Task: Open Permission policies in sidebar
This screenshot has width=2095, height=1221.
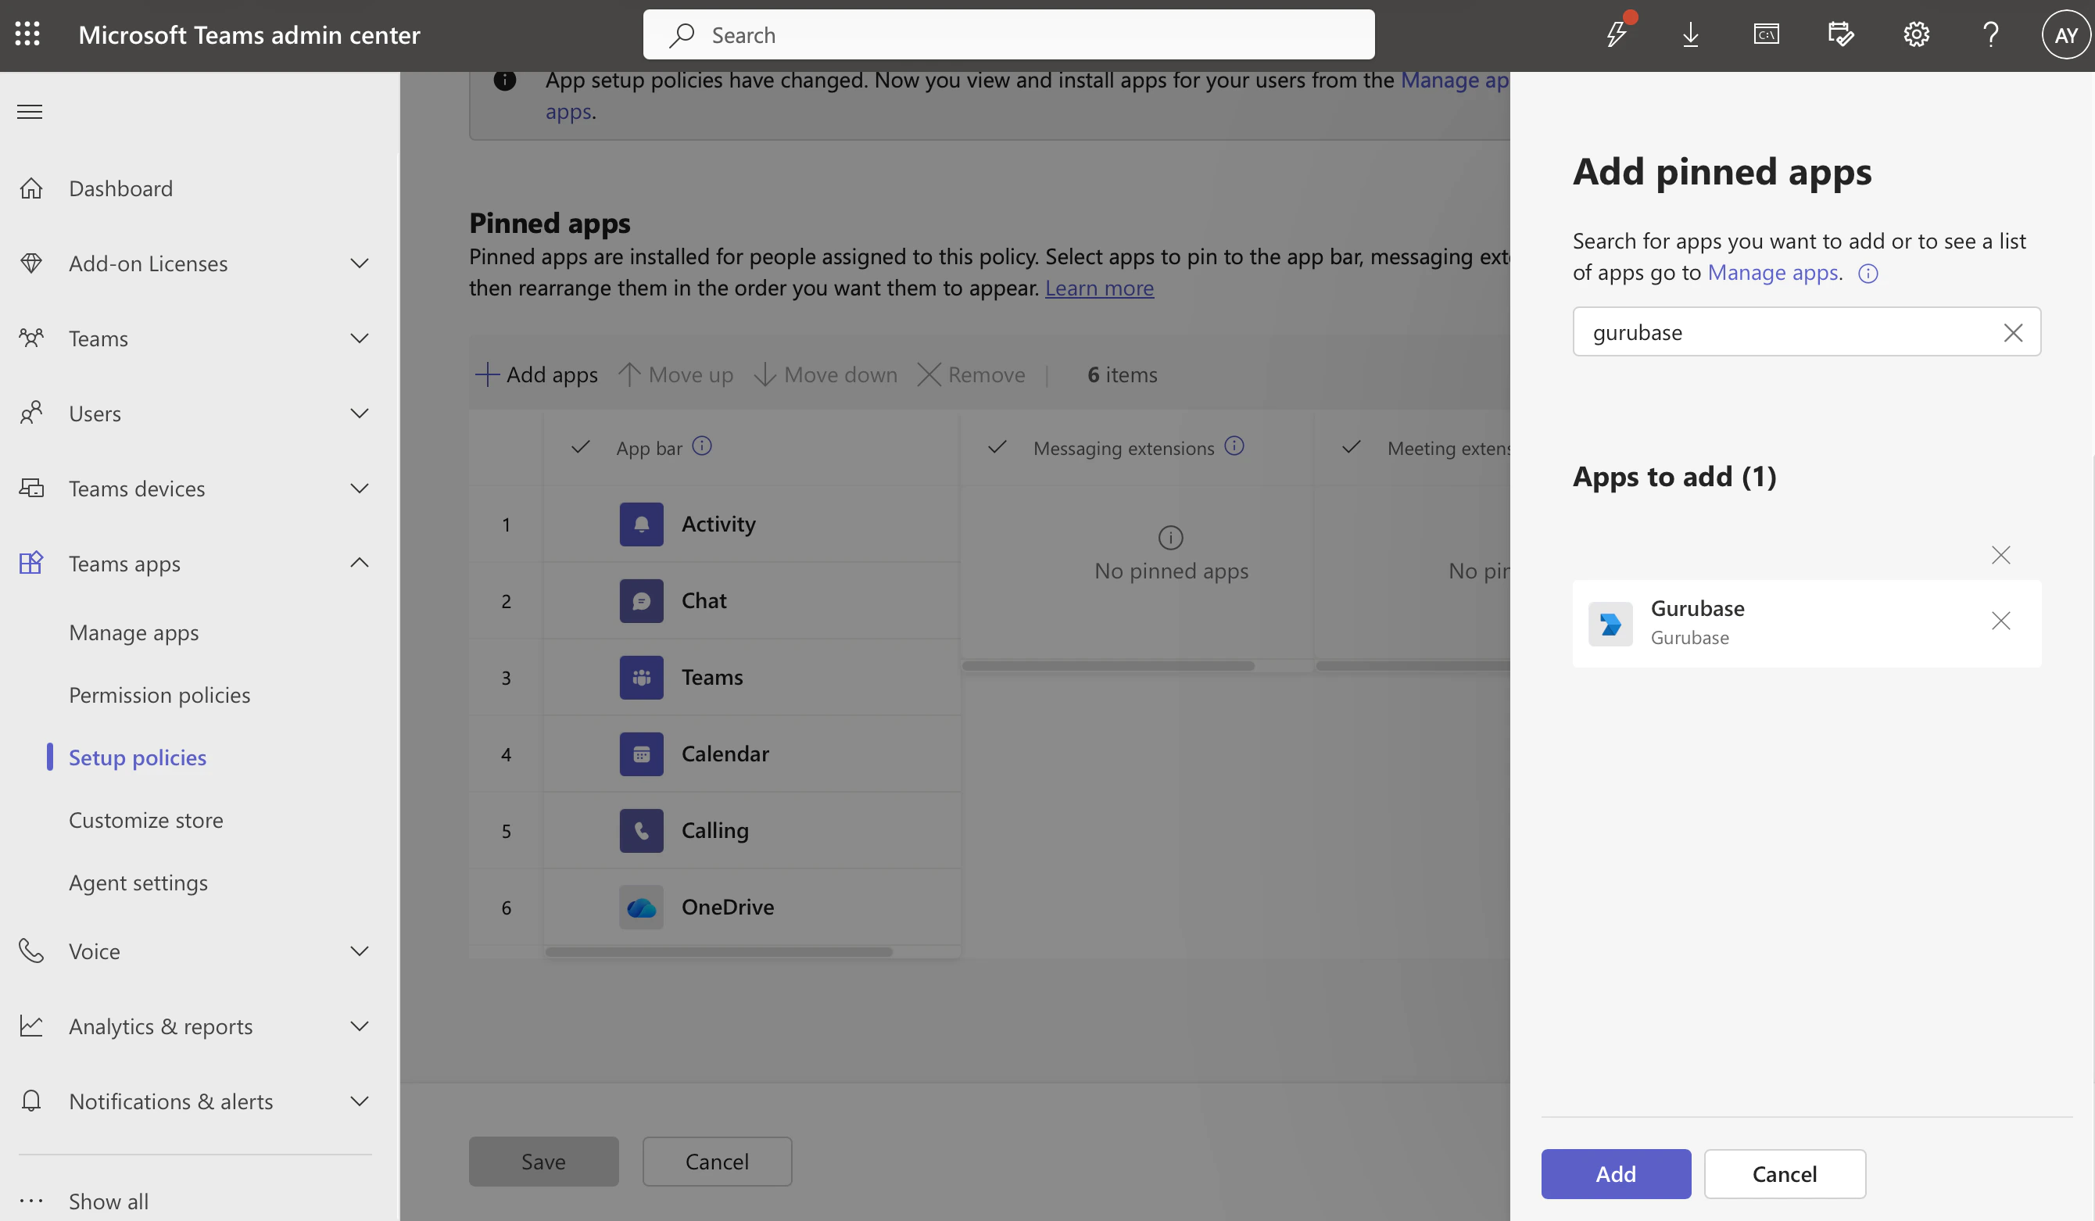Action: click(159, 695)
